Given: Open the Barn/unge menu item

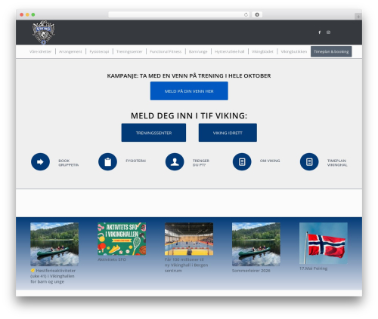Looking at the screenshot, I should (x=198, y=51).
